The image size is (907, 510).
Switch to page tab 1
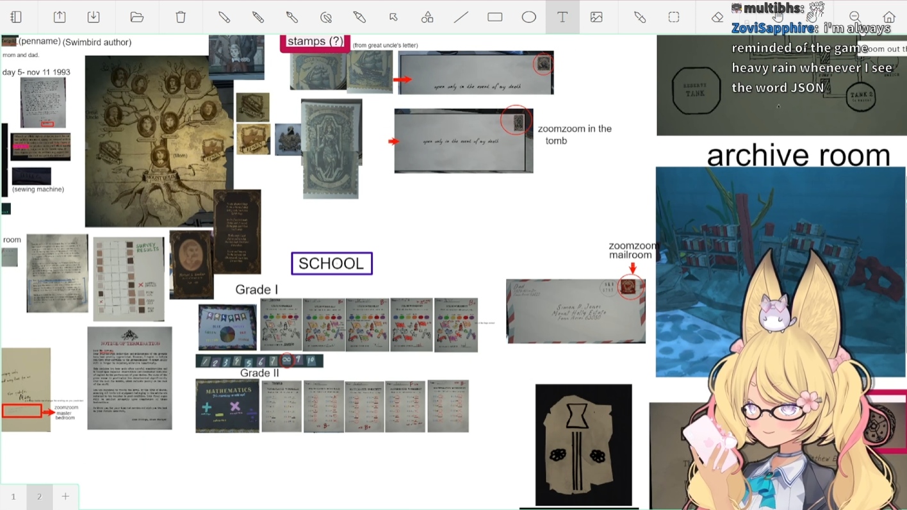pos(13,497)
